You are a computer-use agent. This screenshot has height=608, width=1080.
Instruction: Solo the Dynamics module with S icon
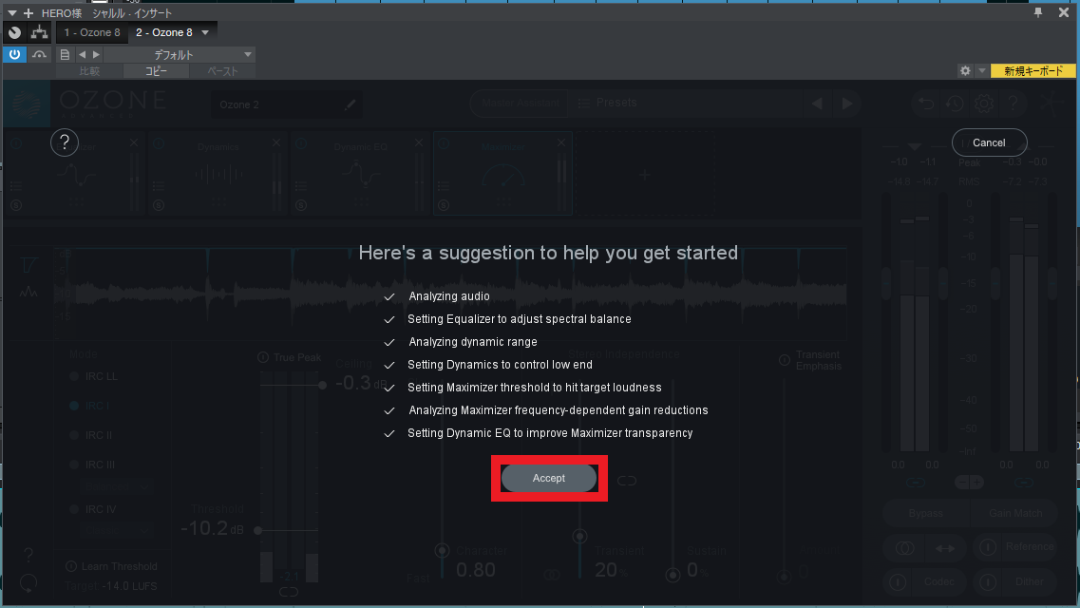(x=160, y=205)
